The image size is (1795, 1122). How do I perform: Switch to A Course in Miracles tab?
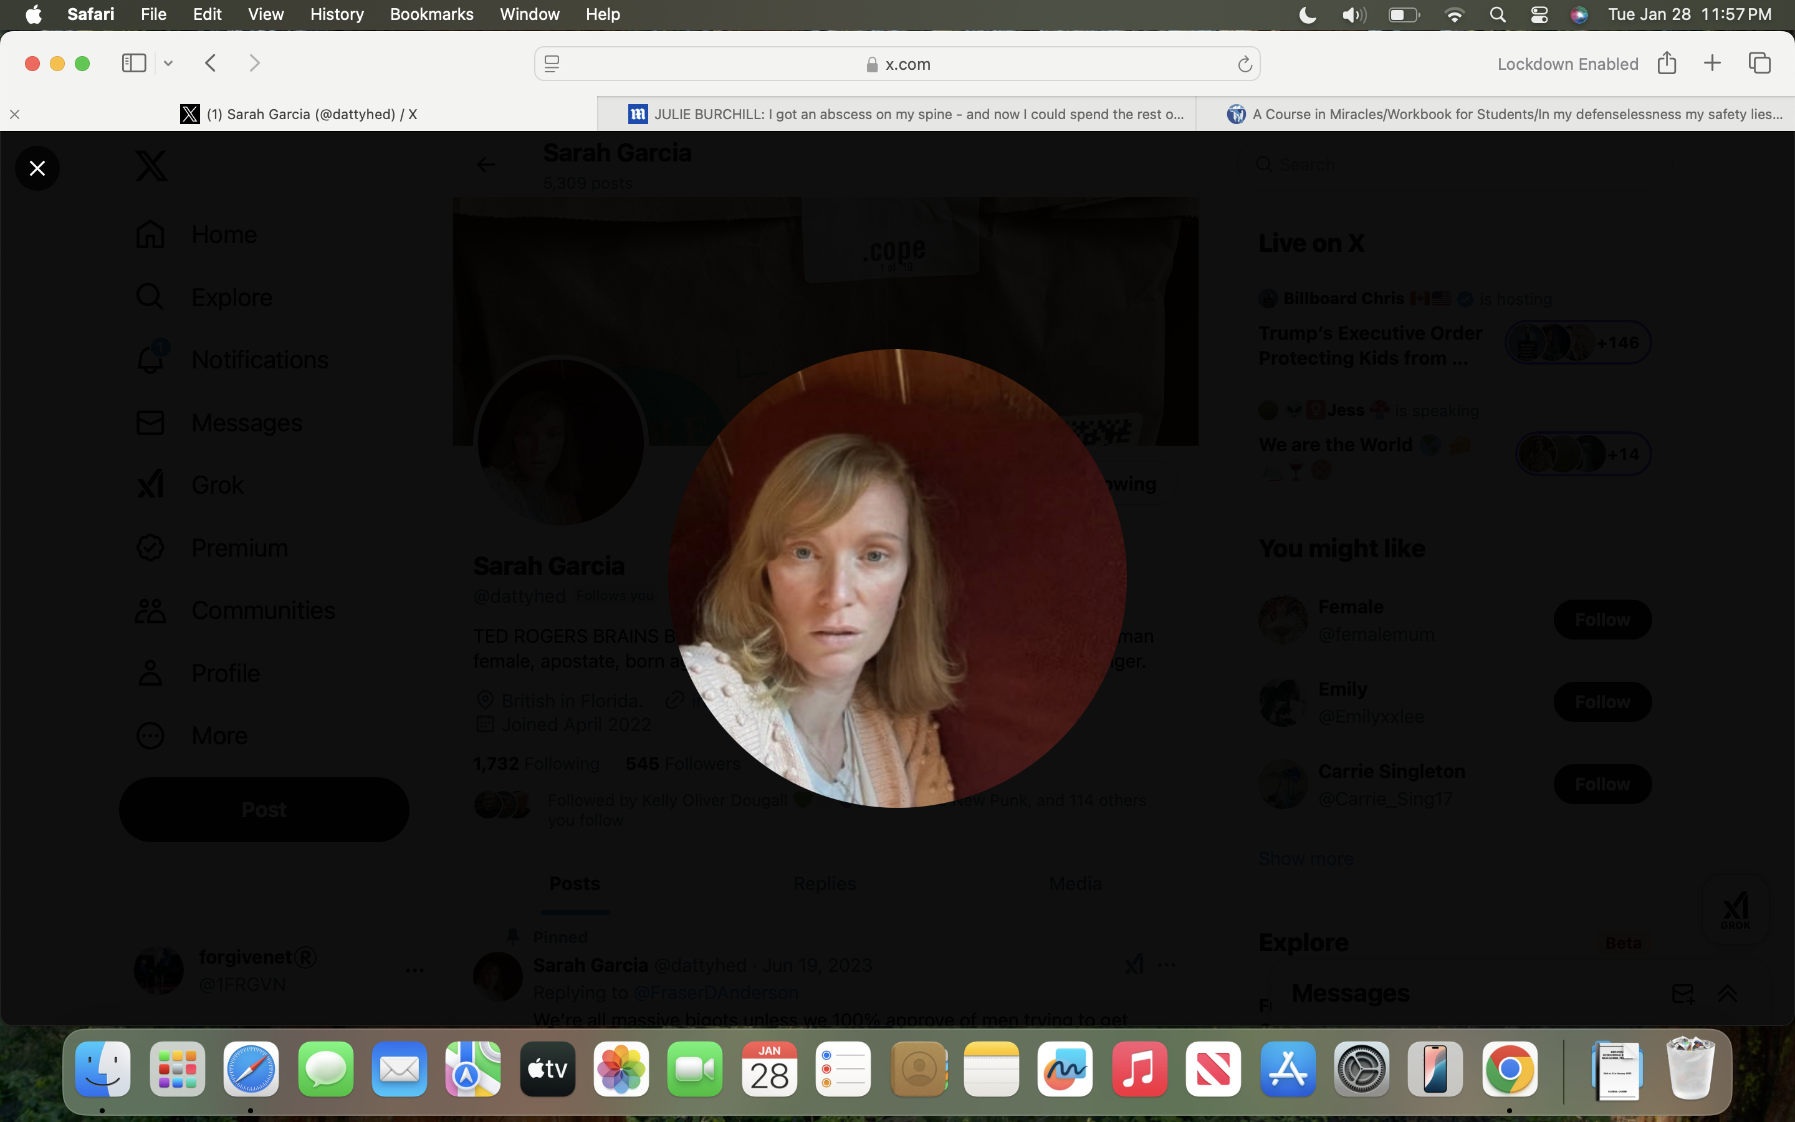1495,114
